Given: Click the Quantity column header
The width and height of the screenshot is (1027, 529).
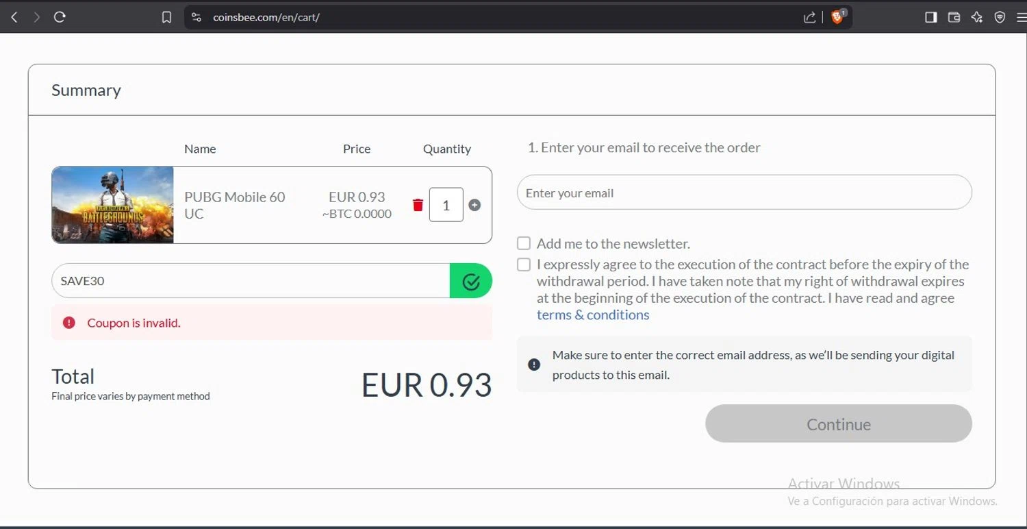Looking at the screenshot, I should click(x=447, y=149).
